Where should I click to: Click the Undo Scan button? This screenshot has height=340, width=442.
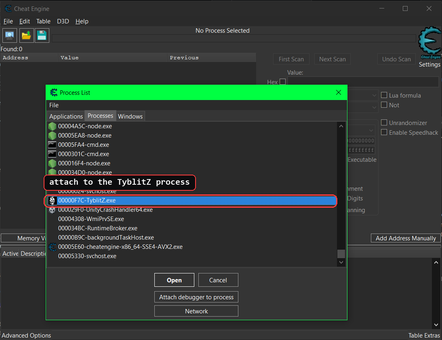click(397, 59)
